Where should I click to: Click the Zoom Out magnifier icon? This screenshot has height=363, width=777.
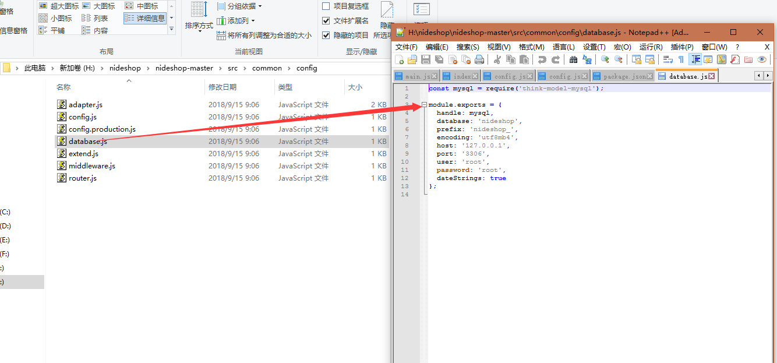point(619,59)
